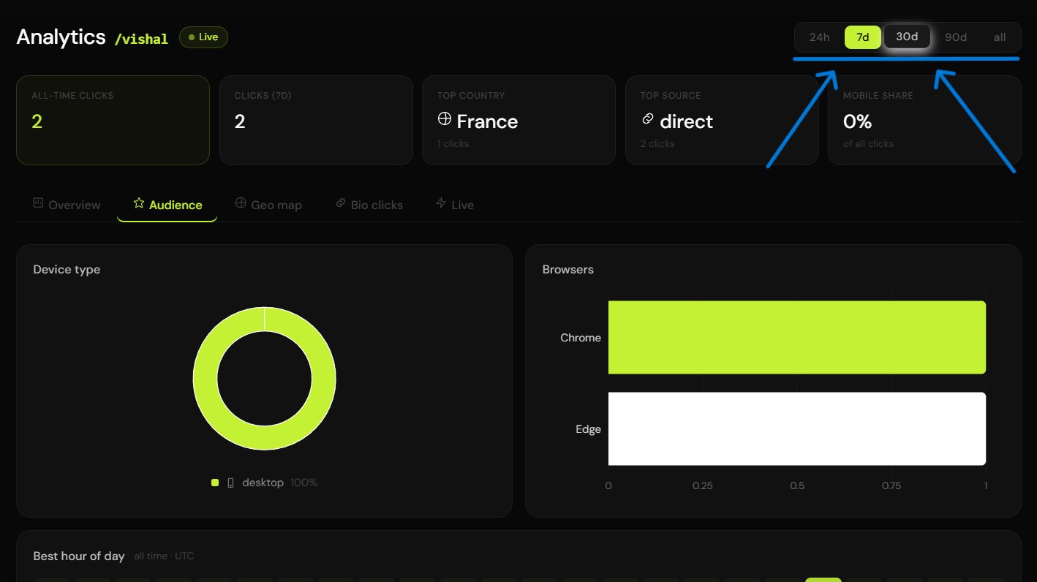Viewport: 1037px width, 582px height.
Task: Click the 0.5 tick on Browsers axis
Action: (797, 486)
